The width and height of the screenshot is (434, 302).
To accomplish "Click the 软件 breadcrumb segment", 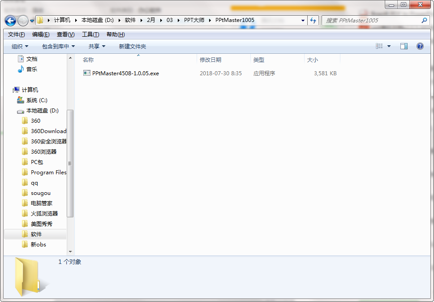I will pos(130,20).
